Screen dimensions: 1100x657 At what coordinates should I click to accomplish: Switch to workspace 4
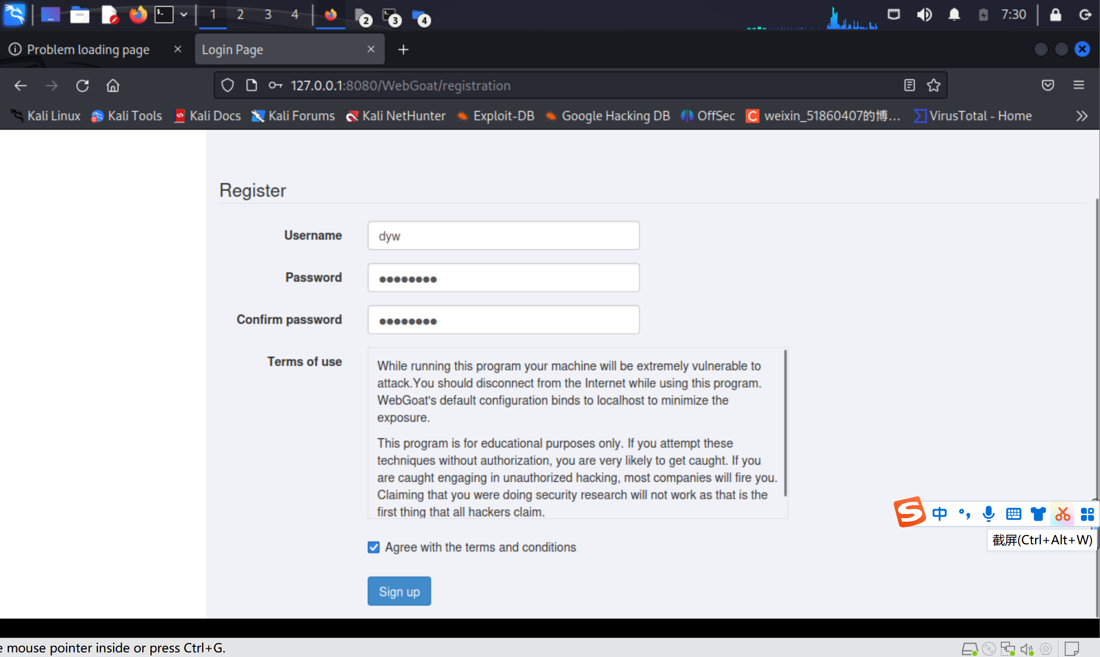[295, 15]
